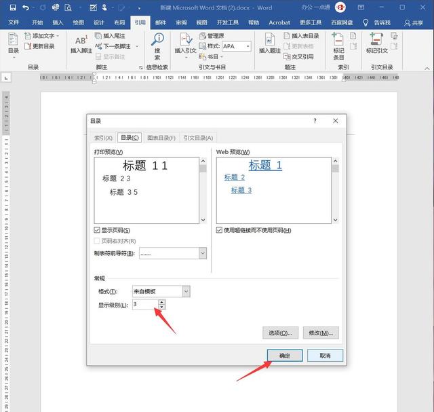Open the Acrobat ribbon tab
This screenshot has width=434, height=412.
[x=279, y=22]
